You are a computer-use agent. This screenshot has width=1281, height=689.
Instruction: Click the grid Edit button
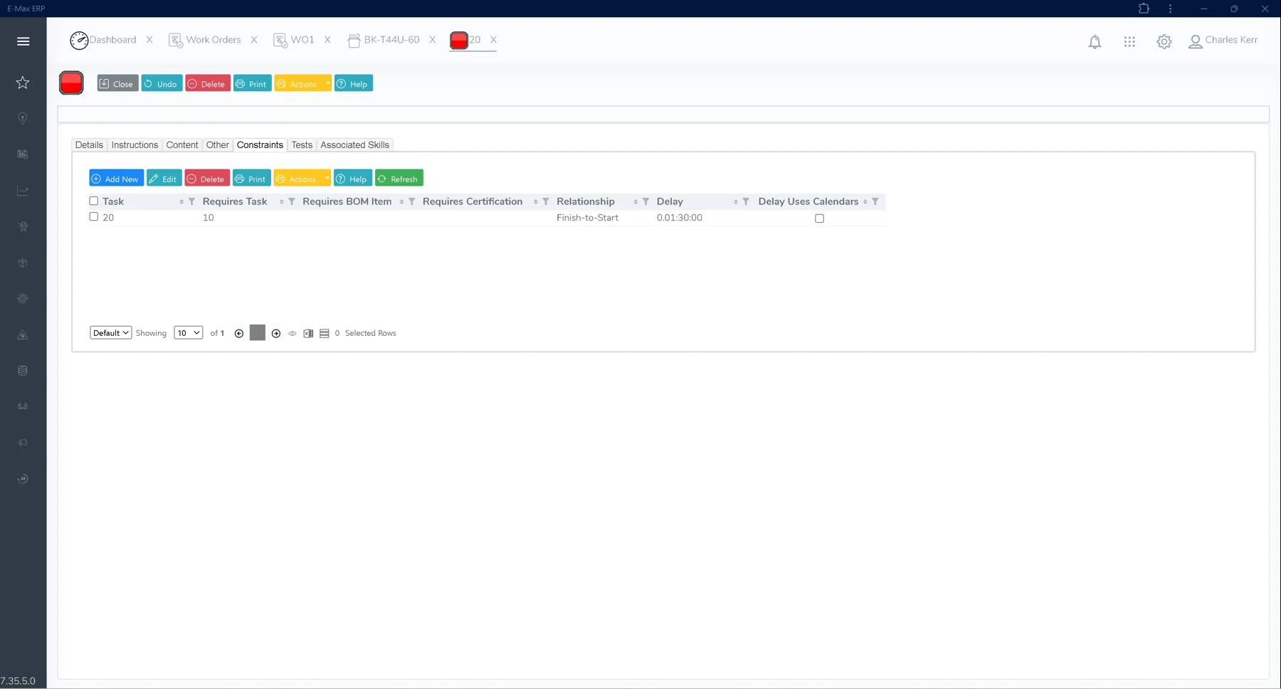tap(164, 178)
